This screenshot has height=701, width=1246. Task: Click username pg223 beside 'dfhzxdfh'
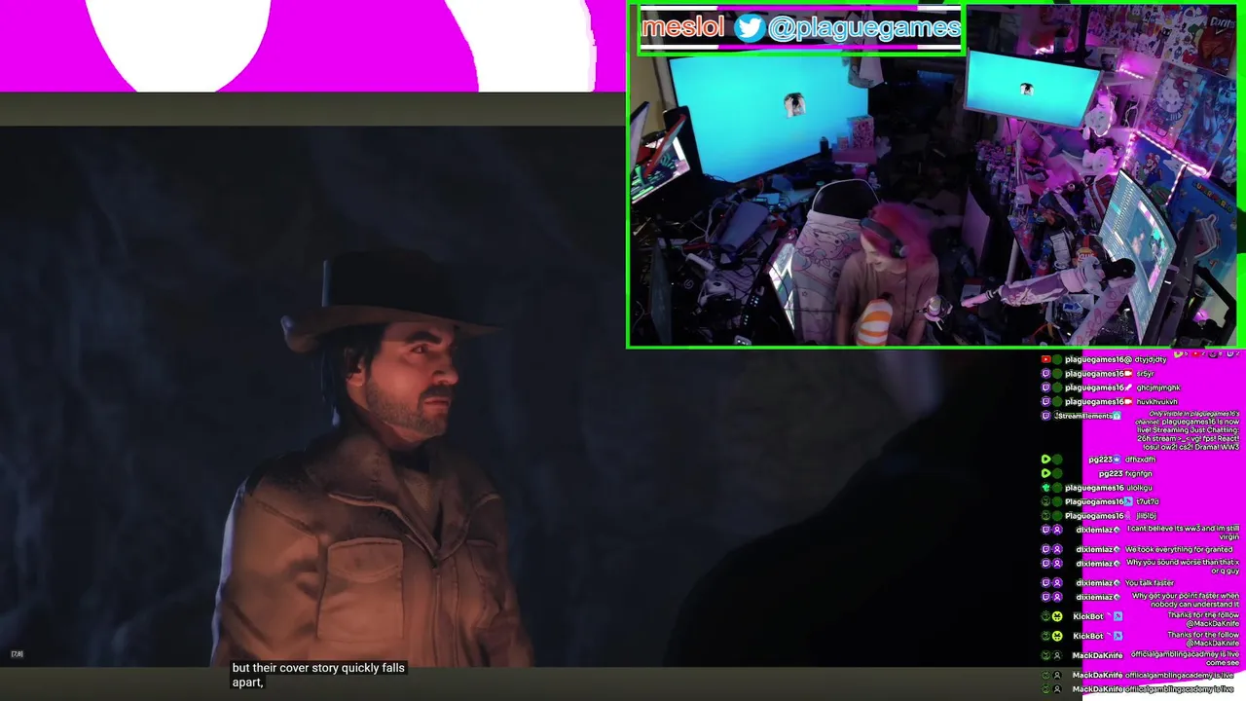click(1100, 460)
